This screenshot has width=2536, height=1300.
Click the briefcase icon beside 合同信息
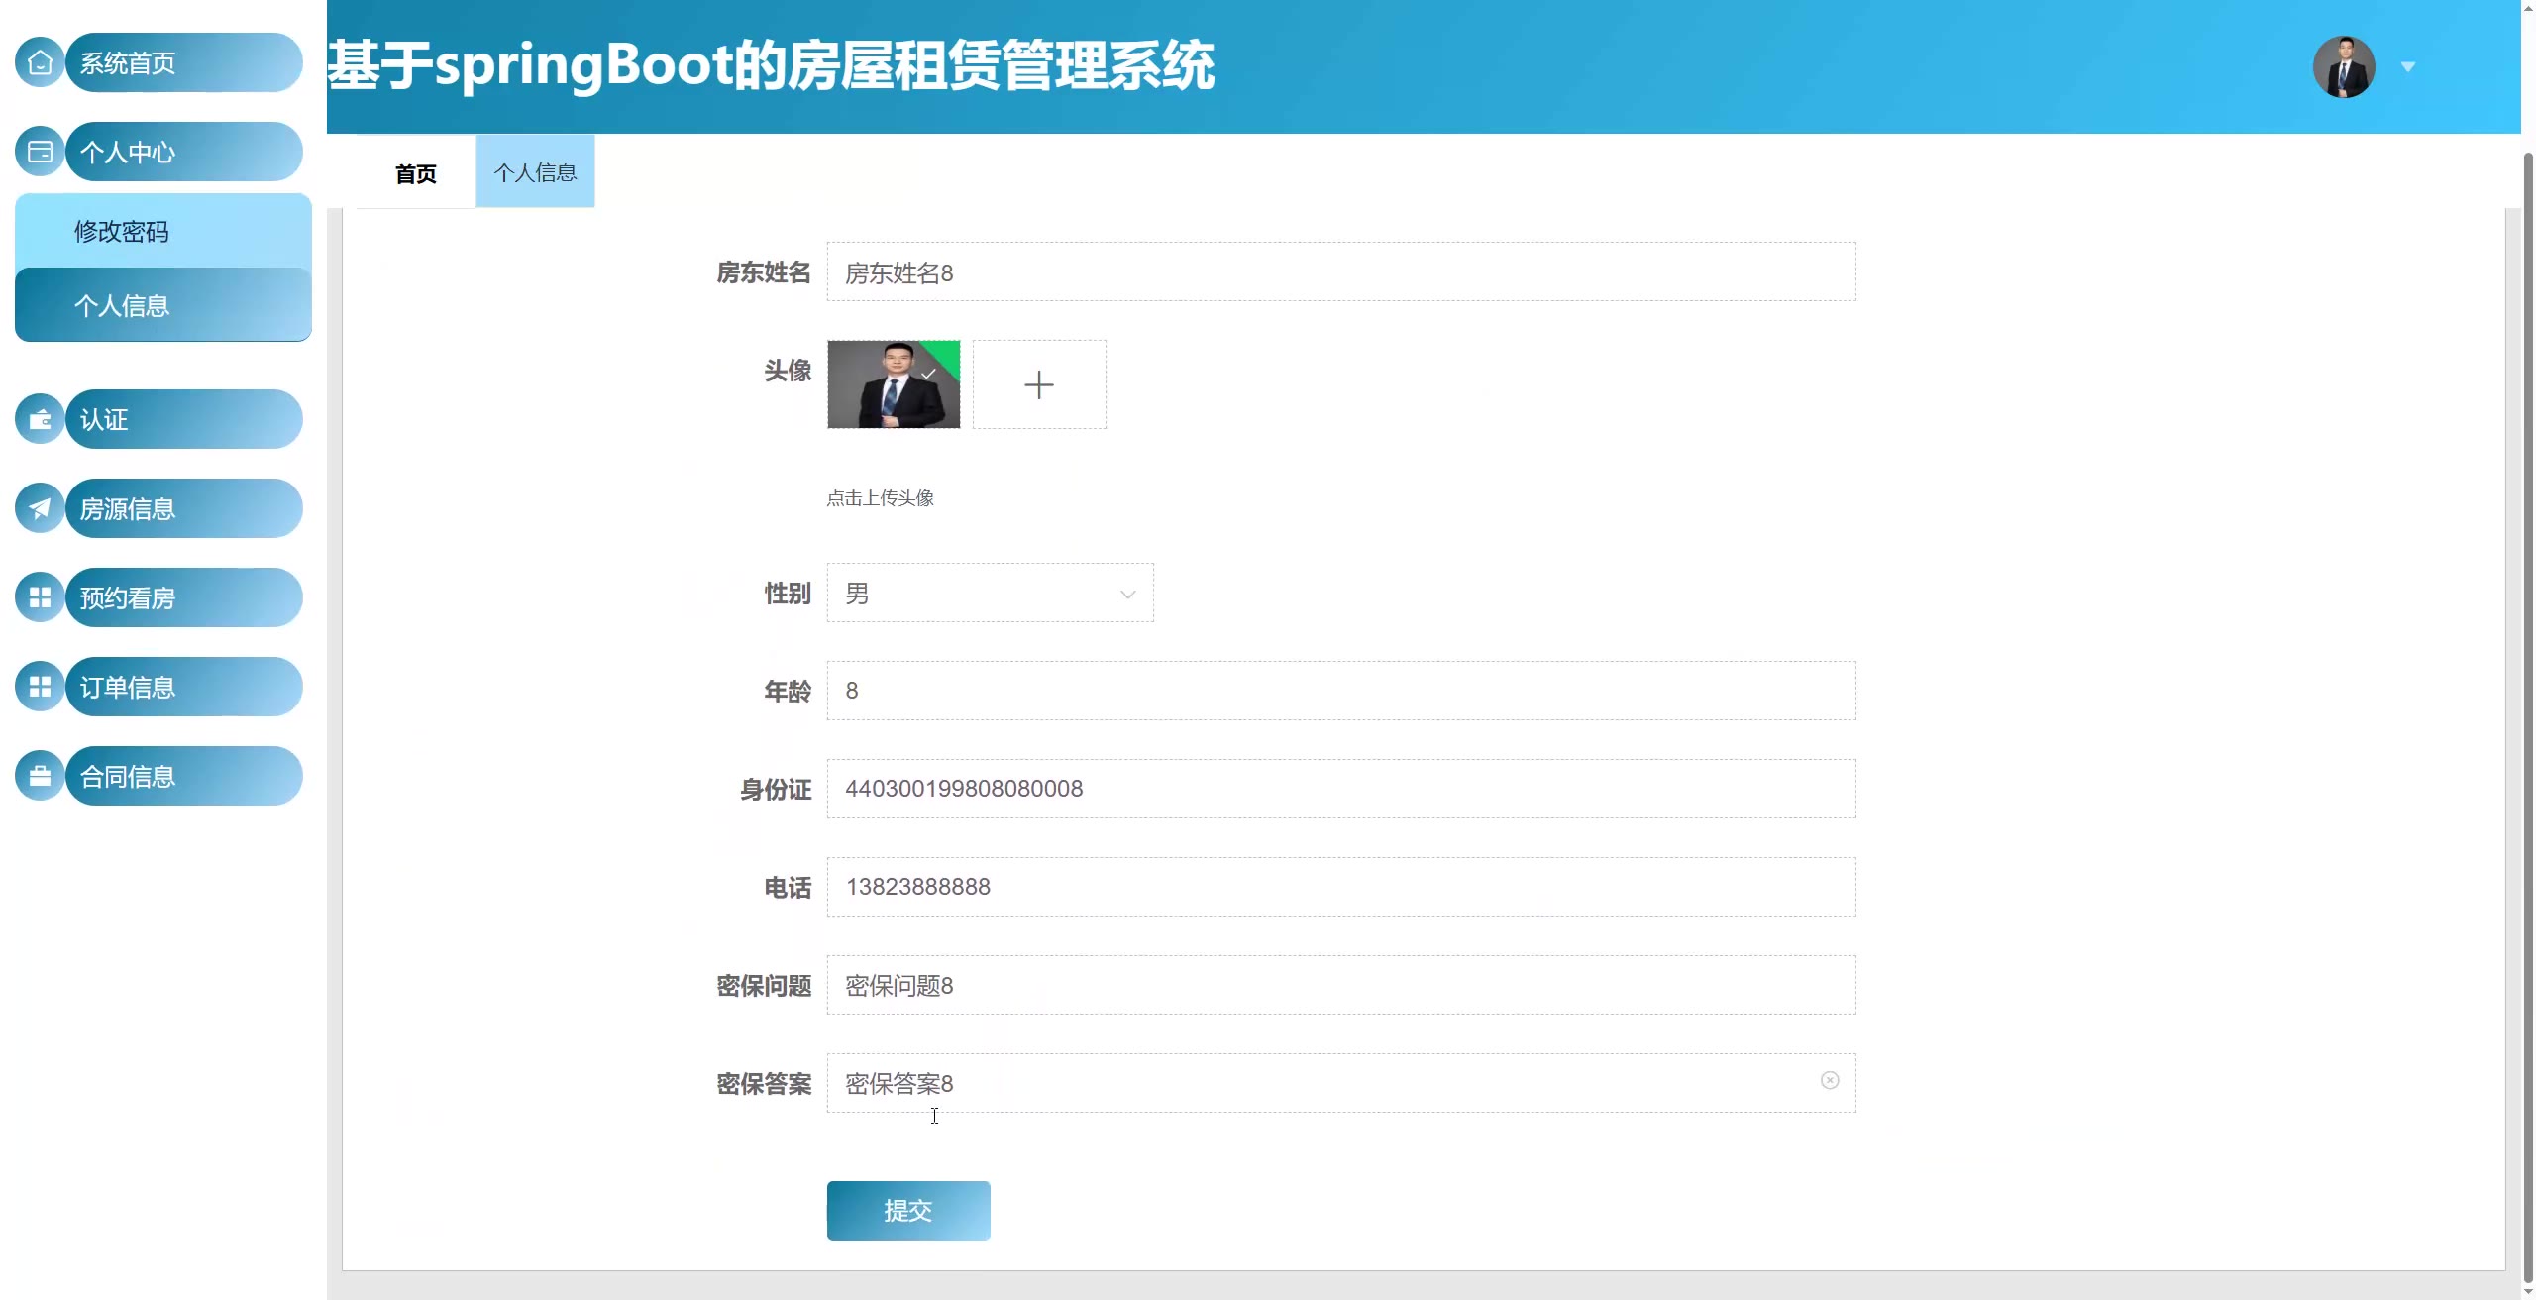(40, 776)
